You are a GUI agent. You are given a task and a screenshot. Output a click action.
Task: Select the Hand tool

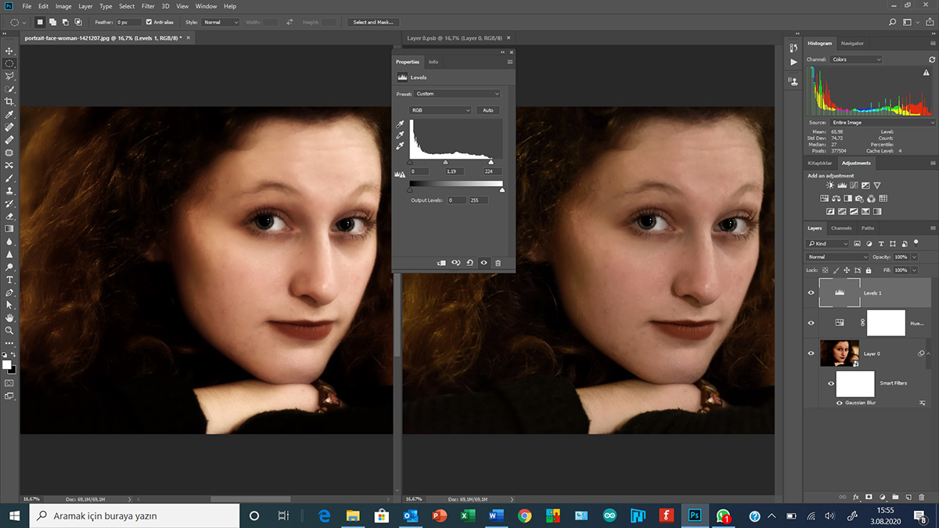point(9,318)
